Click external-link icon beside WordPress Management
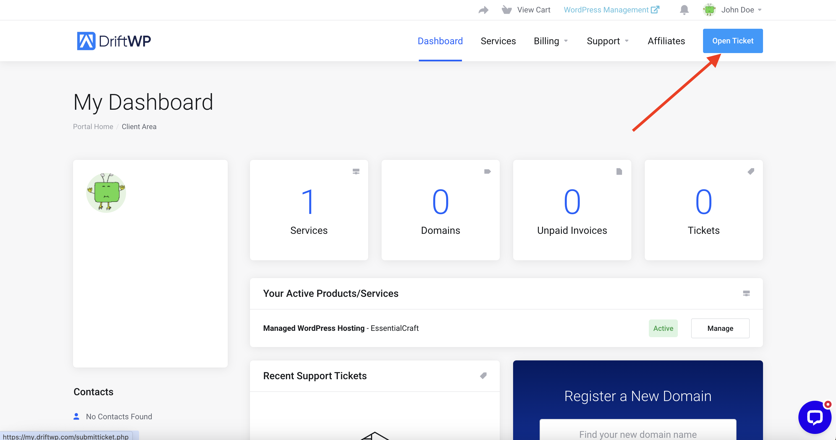The height and width of the screenshot is (440, 836). (655, 9)
